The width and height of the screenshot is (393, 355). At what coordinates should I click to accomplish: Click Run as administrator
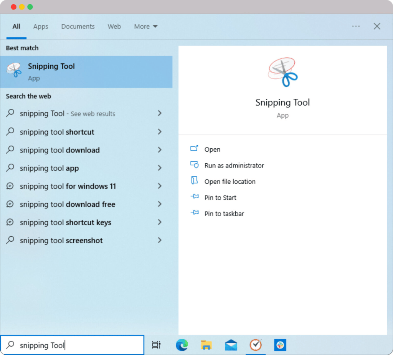pyautogui.click(x=234, y=166)
